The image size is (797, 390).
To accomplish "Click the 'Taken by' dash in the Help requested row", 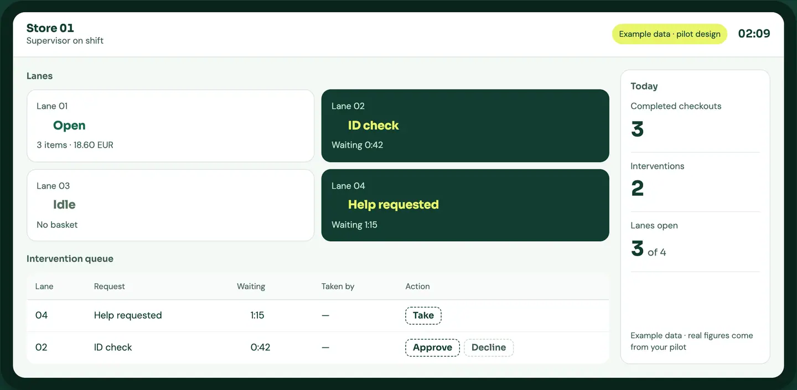I will pyautogui.click(x=325, y=315).
